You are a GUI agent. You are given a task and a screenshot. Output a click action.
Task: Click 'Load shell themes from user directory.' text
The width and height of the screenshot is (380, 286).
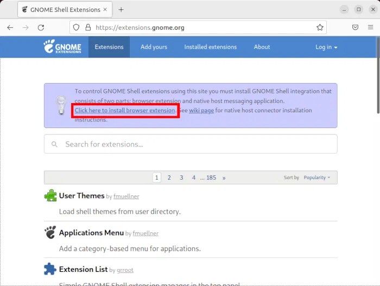pos(120,212)
